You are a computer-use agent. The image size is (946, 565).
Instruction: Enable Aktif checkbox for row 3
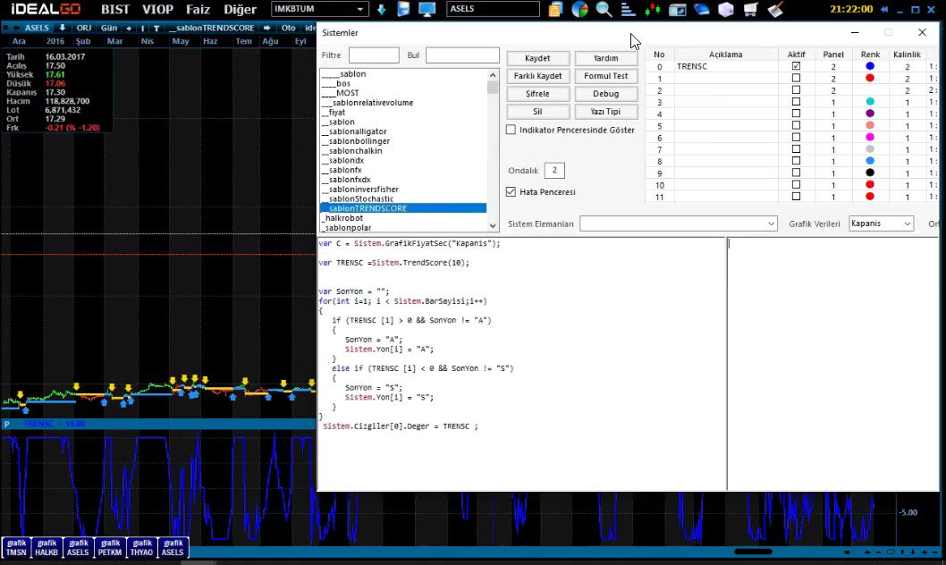click(796, 101)
